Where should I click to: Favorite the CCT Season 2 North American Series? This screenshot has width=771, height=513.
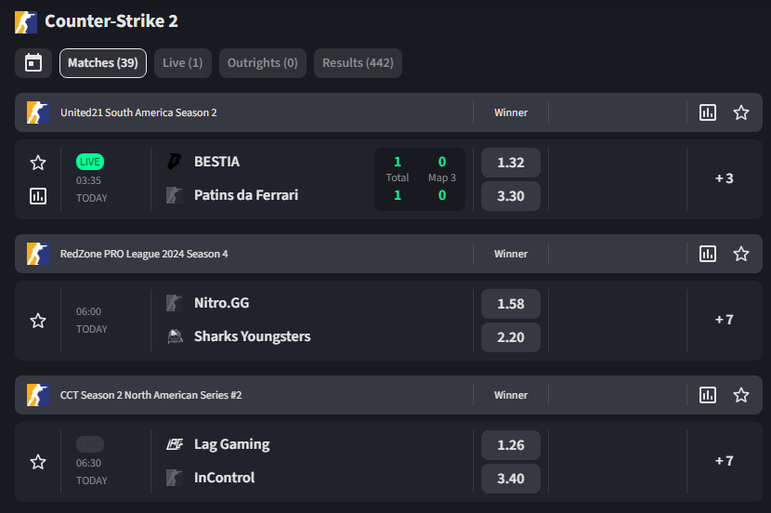741,395
